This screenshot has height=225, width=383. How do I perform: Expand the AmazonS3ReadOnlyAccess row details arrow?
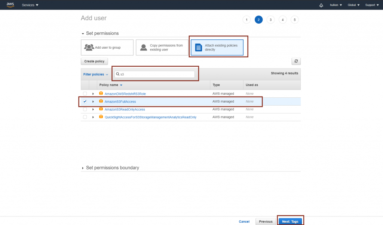(93, 109)
